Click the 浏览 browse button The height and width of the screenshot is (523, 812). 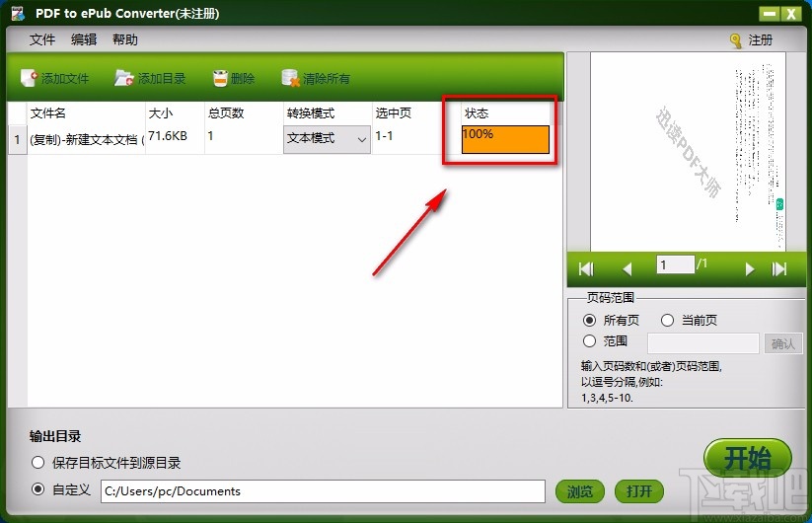579,491
